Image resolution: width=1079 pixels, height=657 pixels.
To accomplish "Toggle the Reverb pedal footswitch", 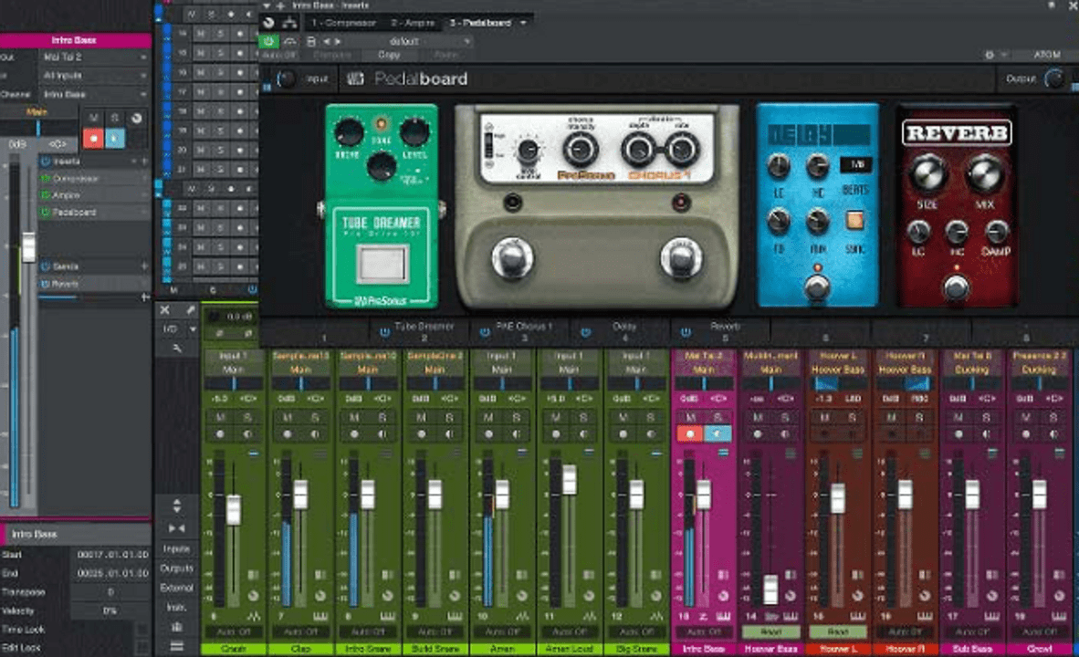I will pyautogui.click(x=956, y=287).
